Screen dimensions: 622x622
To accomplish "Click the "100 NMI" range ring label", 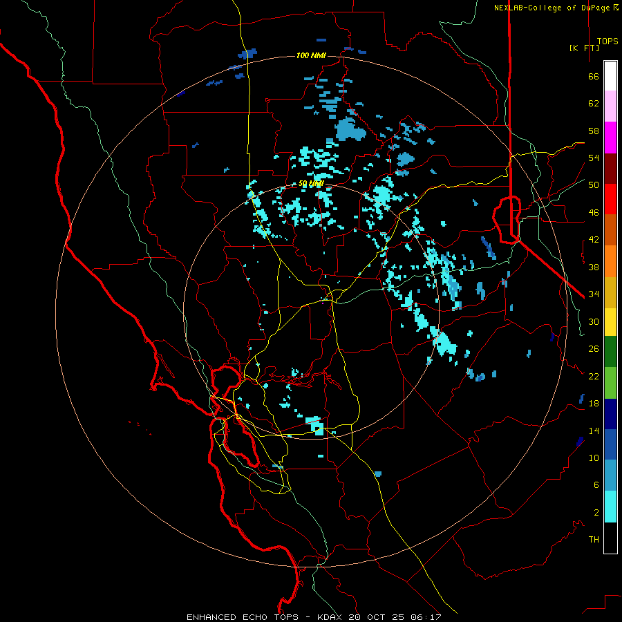I will [311, 55].
